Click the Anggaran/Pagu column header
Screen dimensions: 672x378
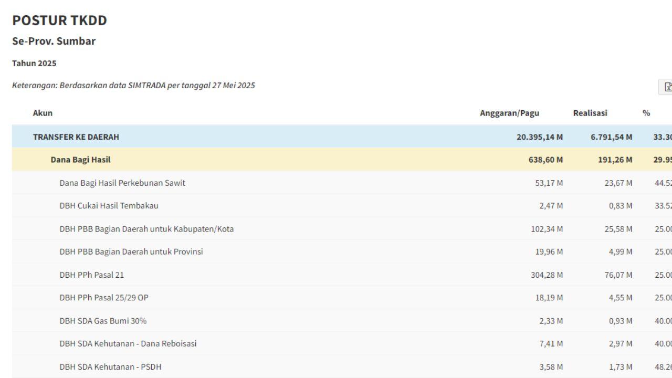tap(509, 113)
